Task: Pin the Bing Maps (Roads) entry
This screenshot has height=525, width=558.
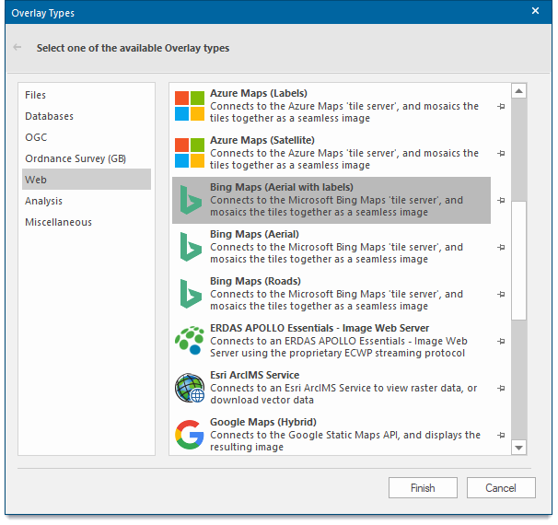Action: (x=501, y=294)
